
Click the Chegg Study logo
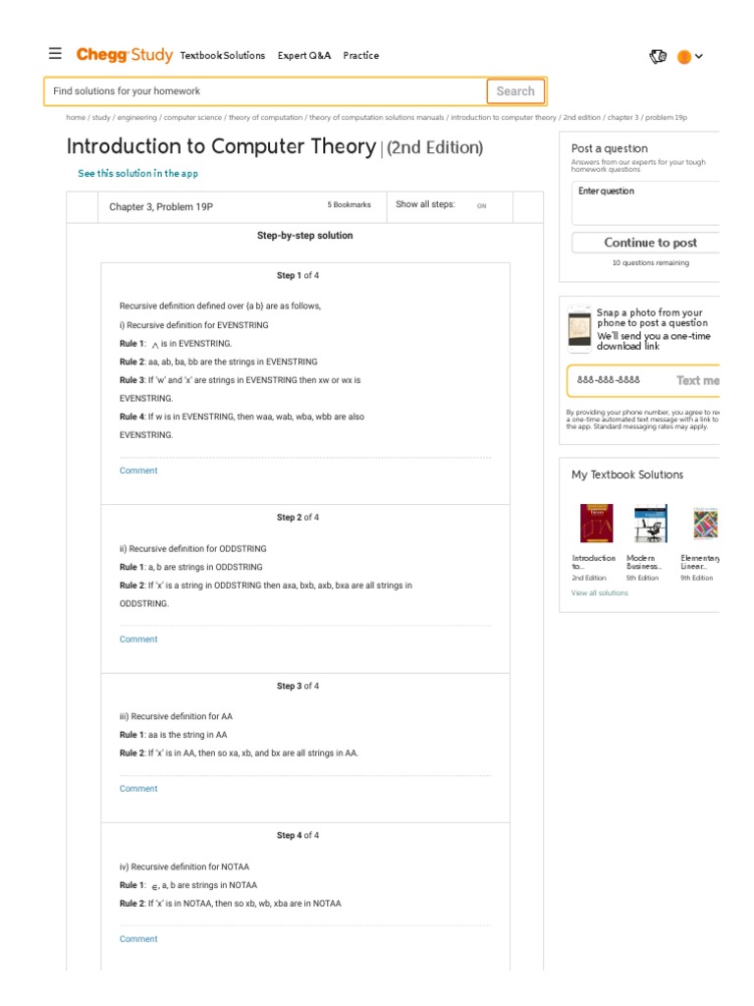click(x=124, y=55)
